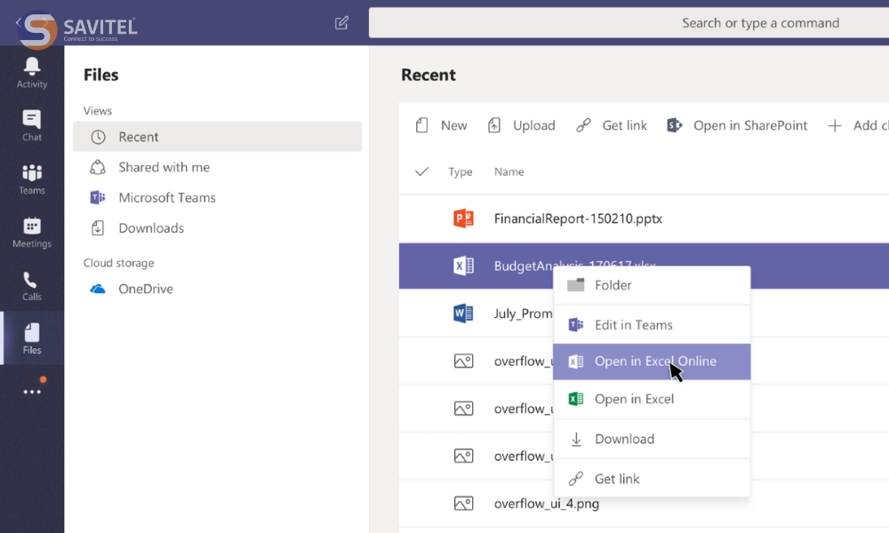This screenshot has width=889, height=533.
Task: Click the PowerPoint icon for FinancialReport
Action: [x=463, y=219]
